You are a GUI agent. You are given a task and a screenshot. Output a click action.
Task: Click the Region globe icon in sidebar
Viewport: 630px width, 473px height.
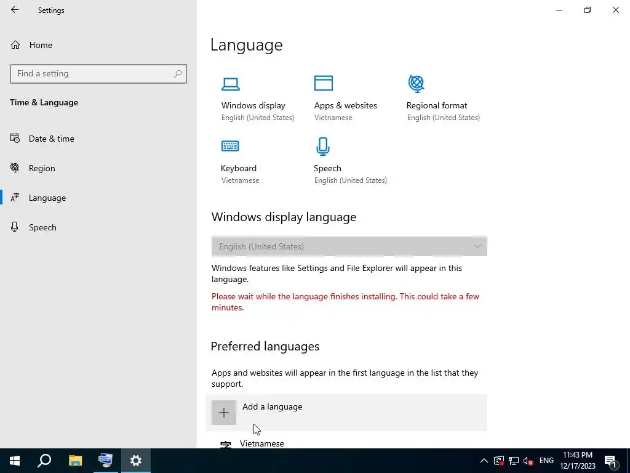pos(15,168)
